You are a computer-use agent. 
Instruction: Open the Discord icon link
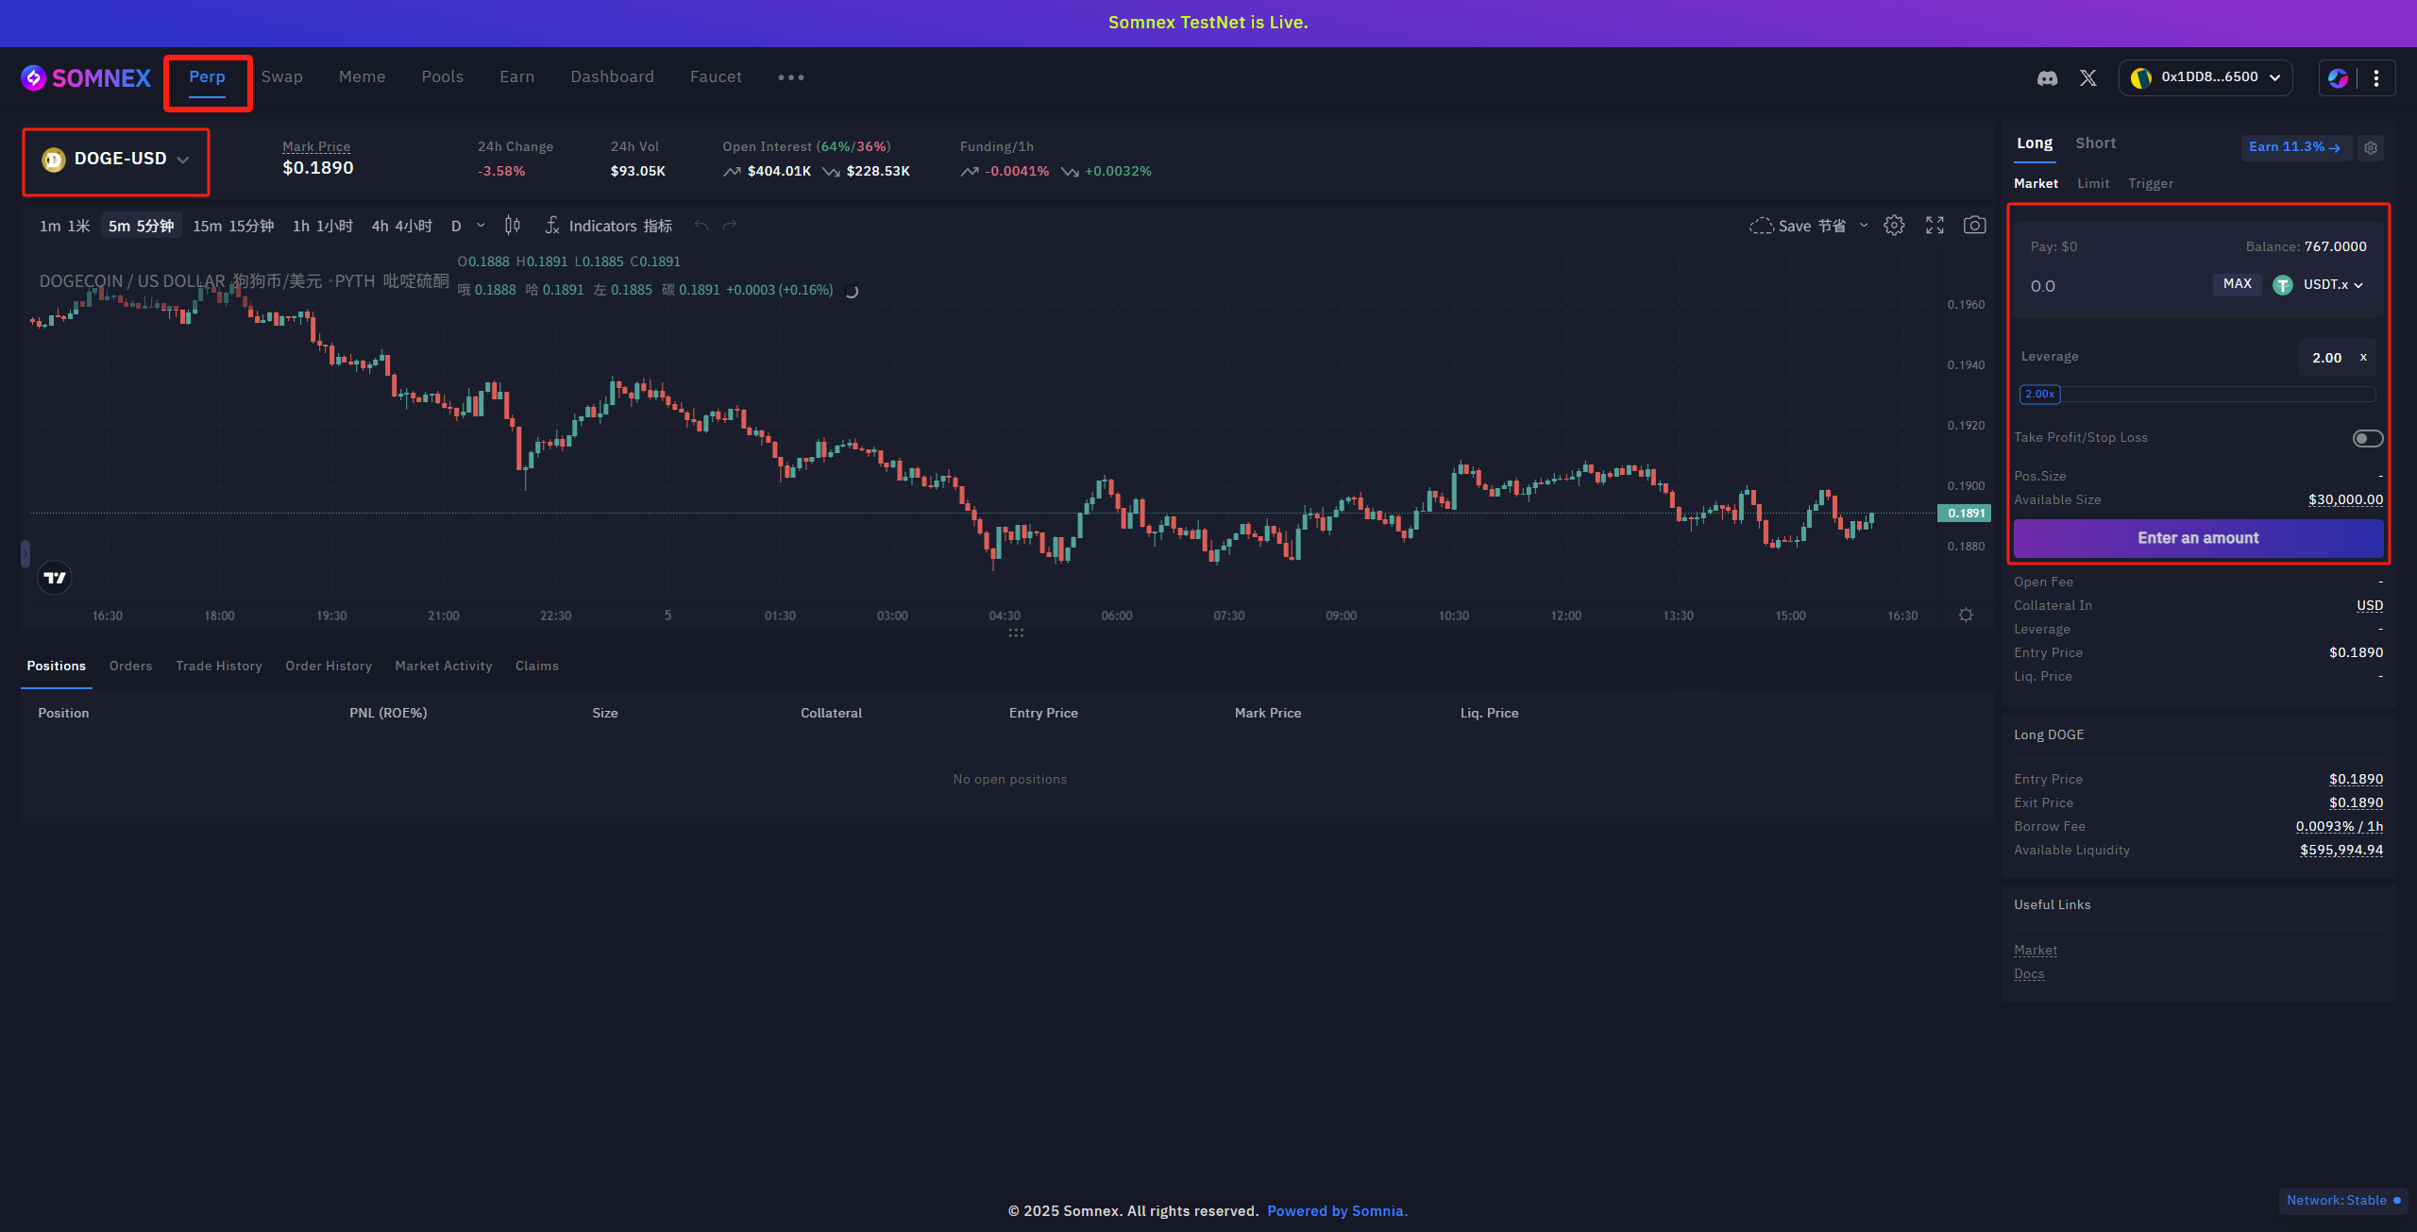pos(2047,78)
